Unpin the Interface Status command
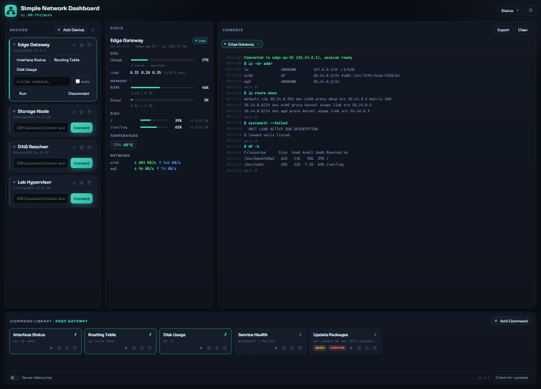The image size is (541, 389). (76, 334)
